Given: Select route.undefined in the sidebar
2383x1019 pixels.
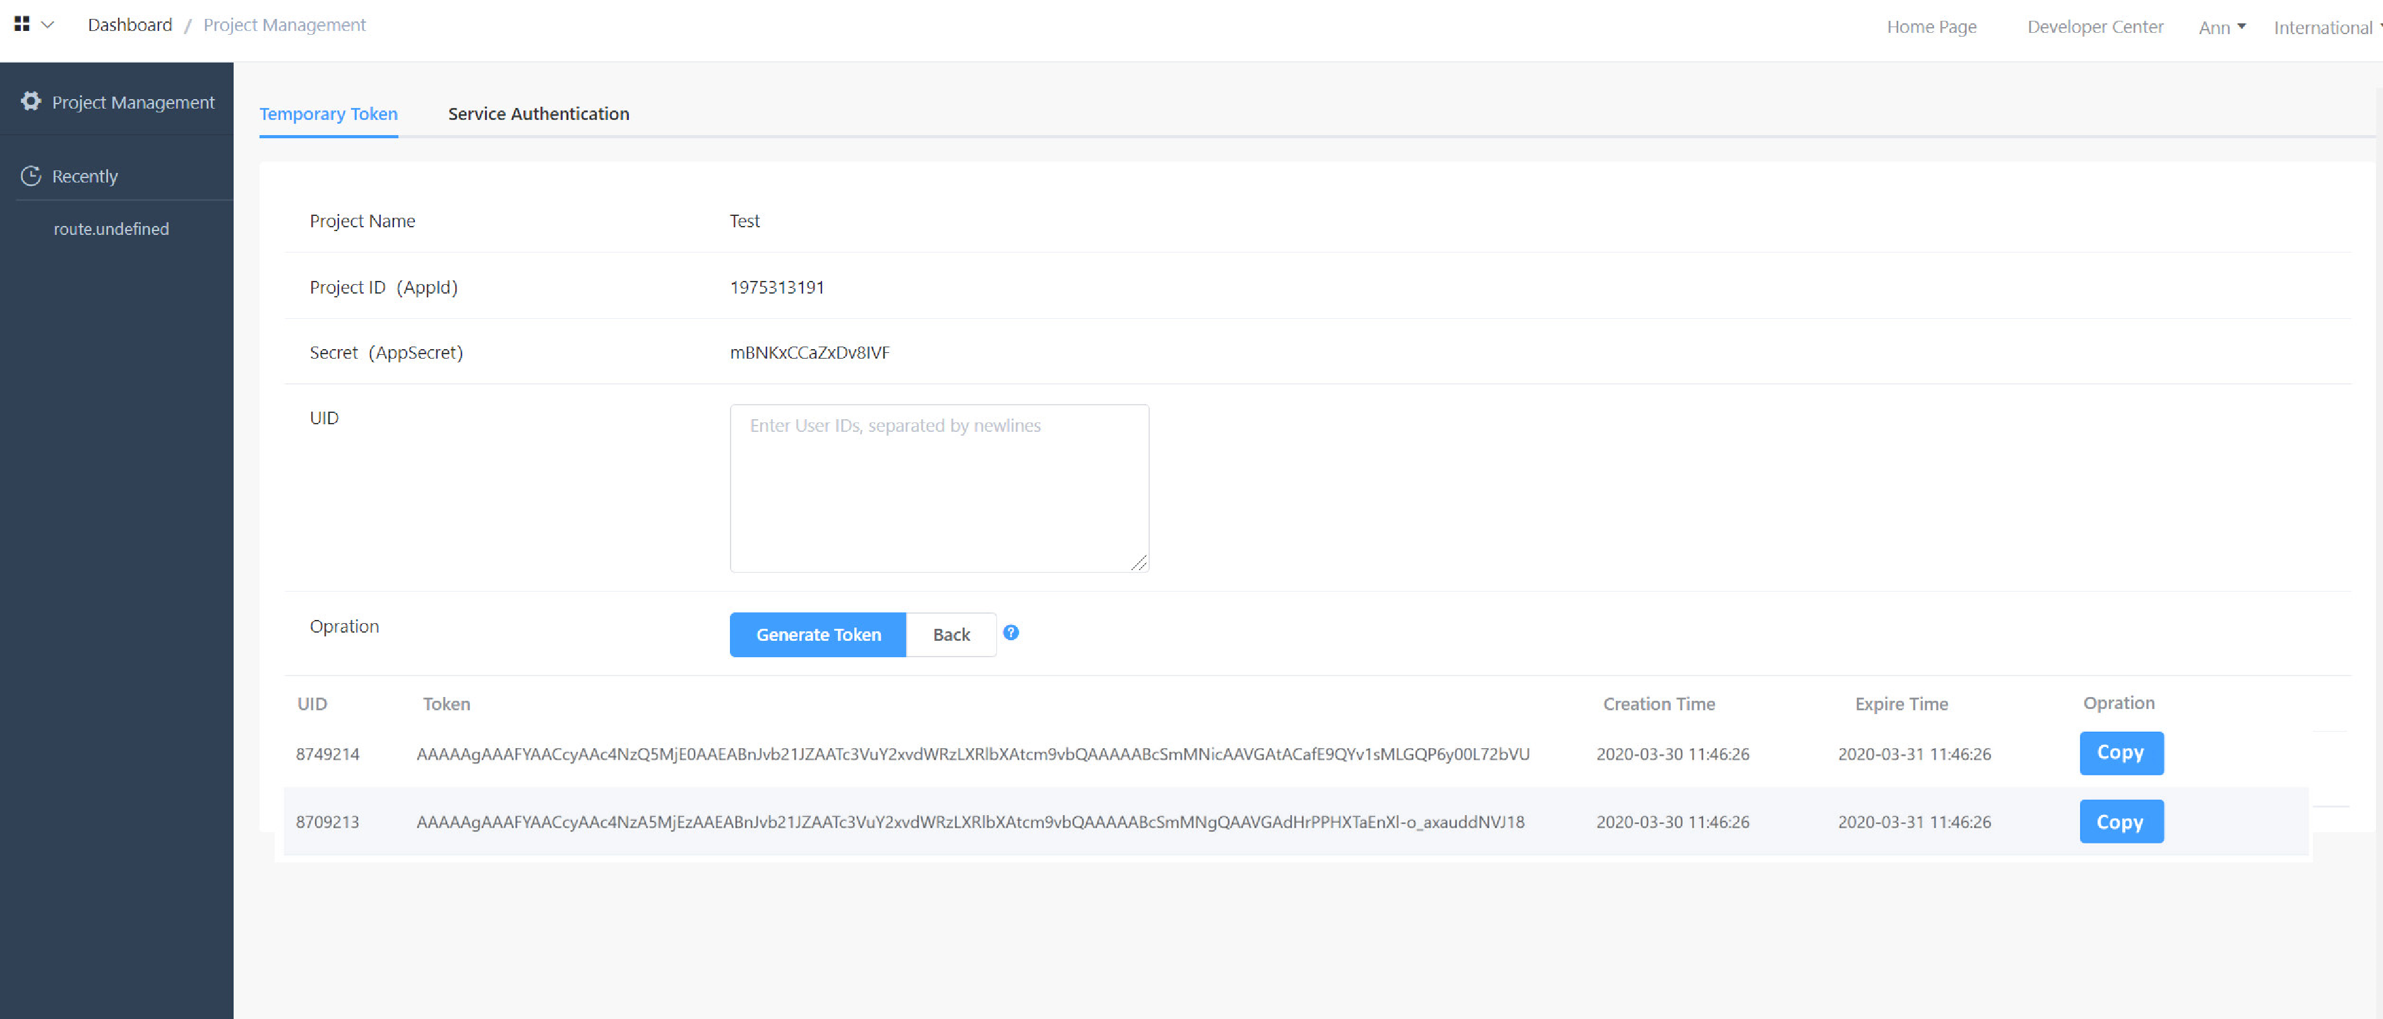Looking at the screenshot, I should pyautogui.click(x=111, y=229).
